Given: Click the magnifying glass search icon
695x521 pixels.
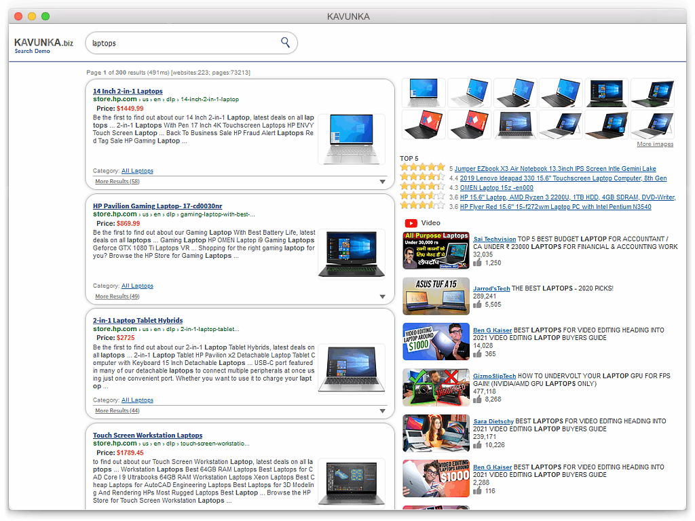Looking at the screenshot, I should tap(285, 43).
